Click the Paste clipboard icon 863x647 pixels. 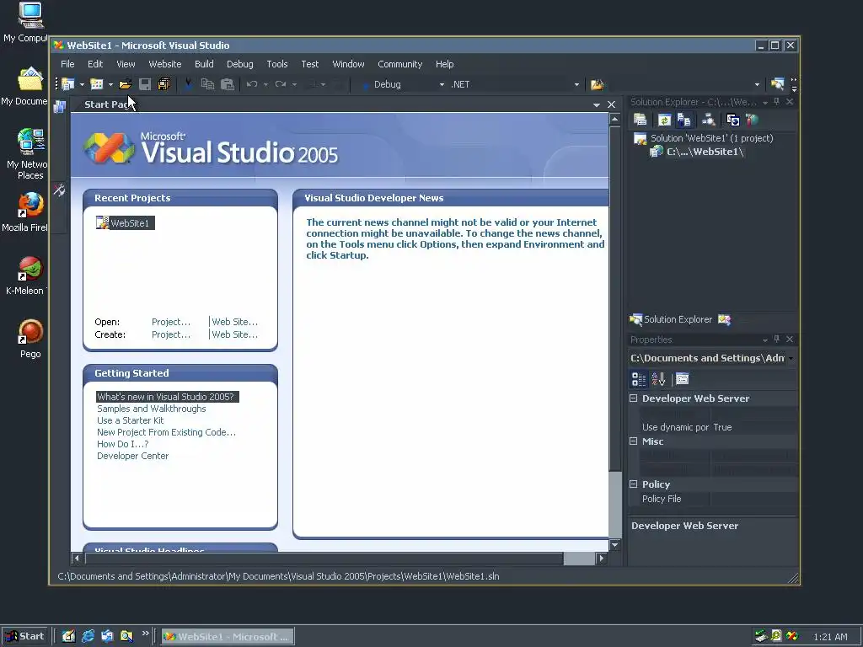pyautogui.click(x=228, y=84)
